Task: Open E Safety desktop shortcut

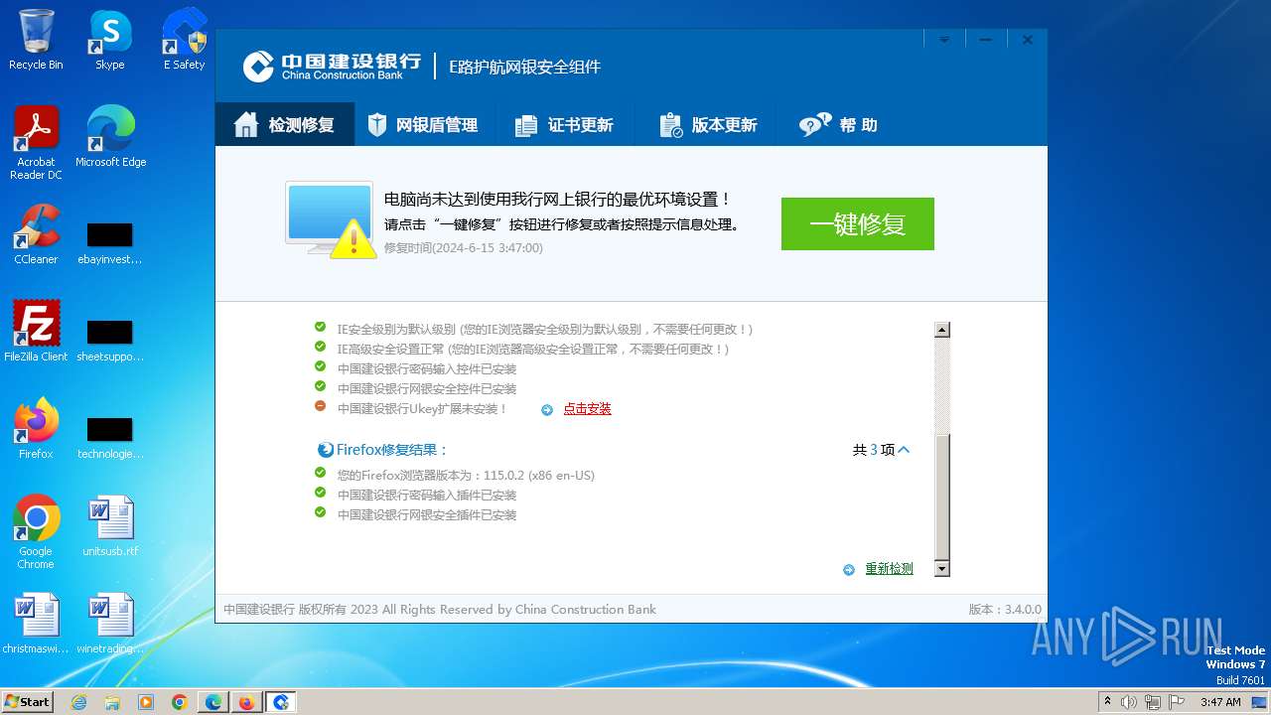Action: pyautogui.click(x=185, y=40)
